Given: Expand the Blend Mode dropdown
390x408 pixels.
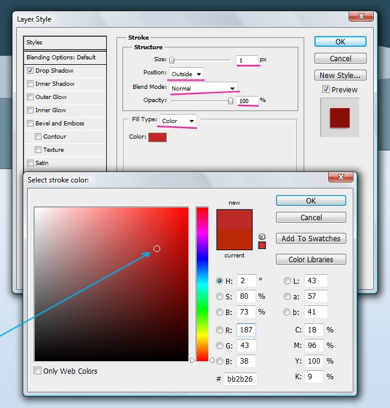Looking at the screenshot, I should coord(203,88).
